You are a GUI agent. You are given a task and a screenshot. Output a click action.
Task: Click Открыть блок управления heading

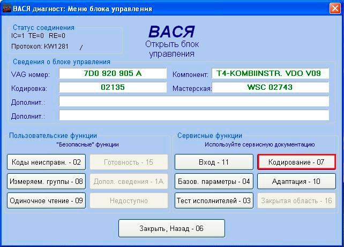point(172,49)
